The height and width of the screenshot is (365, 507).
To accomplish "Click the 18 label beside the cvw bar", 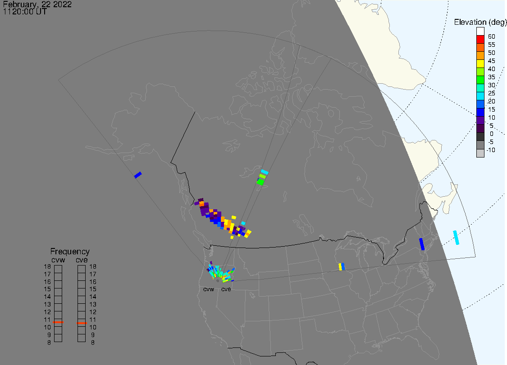I will coord(47,266).
